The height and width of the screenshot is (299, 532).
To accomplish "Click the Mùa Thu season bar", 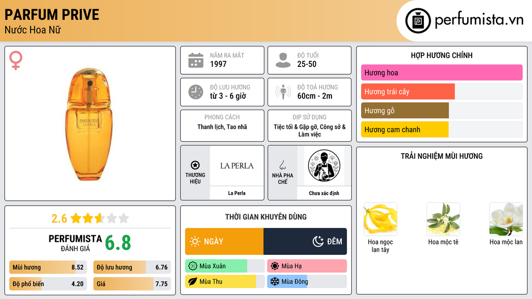I will [x=225, y=281].
